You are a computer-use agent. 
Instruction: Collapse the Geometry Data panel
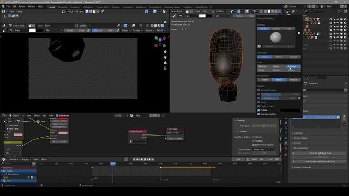(x=300, y=148)
